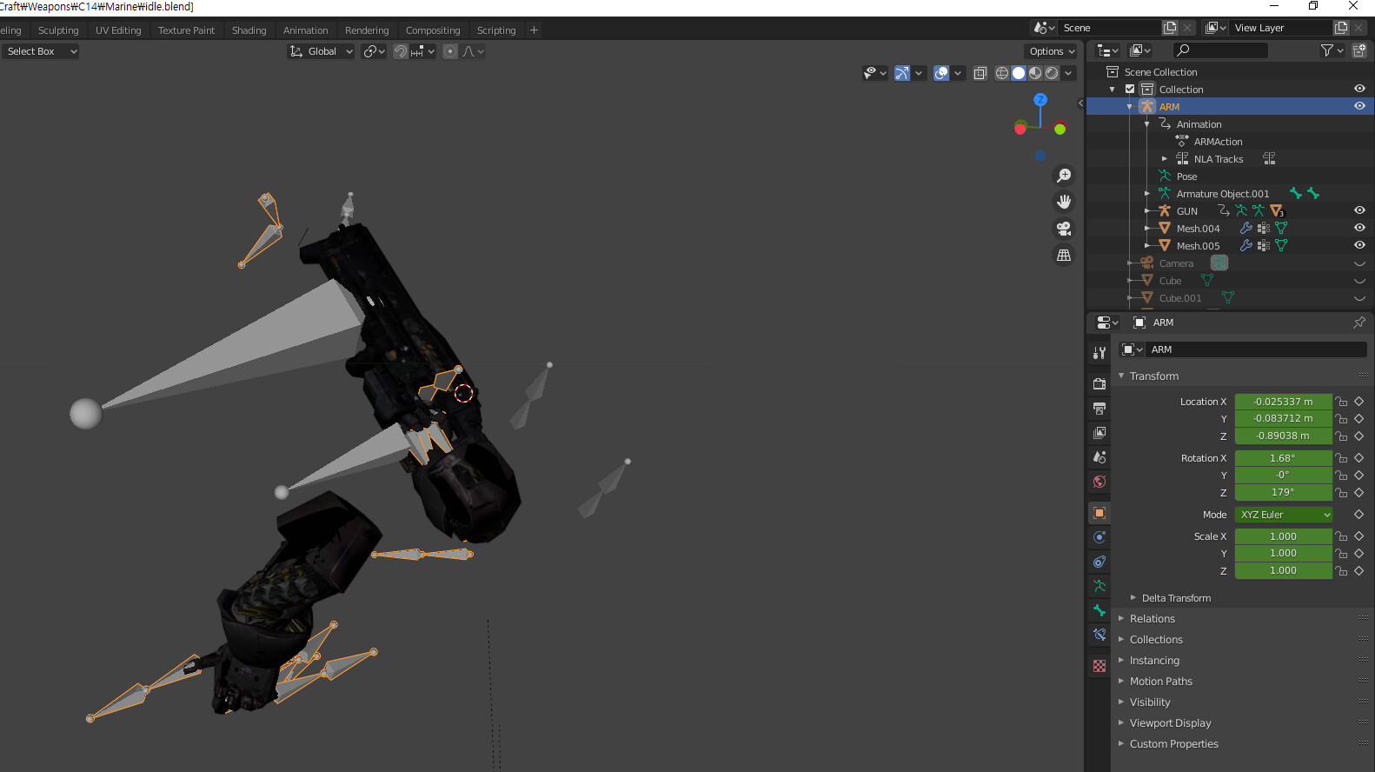Click the green Y axis gizmo dot
Viewport: 1375px width, 772px height.
tap(1060, 129)
